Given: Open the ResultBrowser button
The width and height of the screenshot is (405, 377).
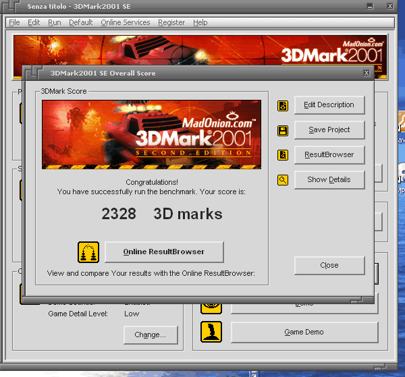Looking at the screenshot, I should click(x=329, y=155).
